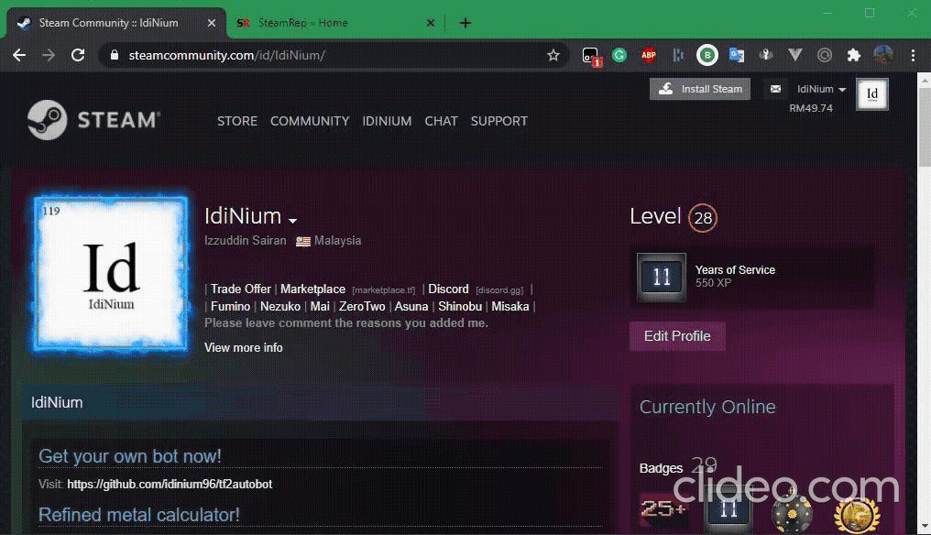This screenshot has width=931, height=535.
Task: Click the small Id avatar in header
Action: (x=872, y=93)
